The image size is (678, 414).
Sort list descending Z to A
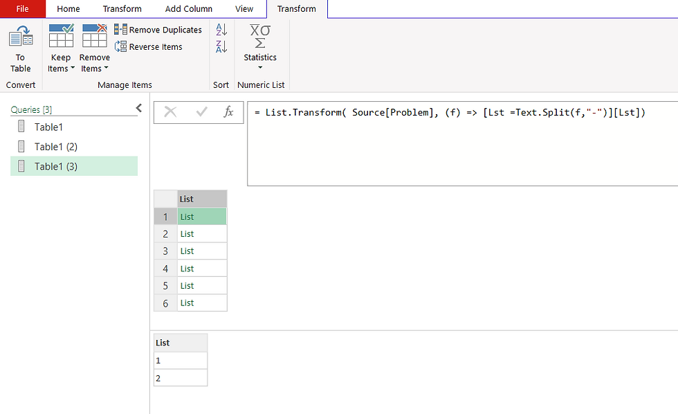click(x=221, y=46)
